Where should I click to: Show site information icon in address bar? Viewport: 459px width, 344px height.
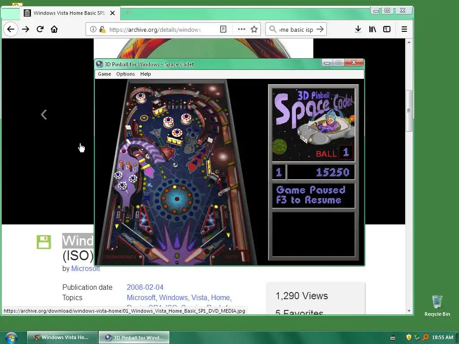coord(93,29)
